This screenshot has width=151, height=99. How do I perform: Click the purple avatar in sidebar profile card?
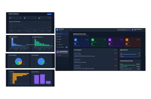pyautogui.click(x=58, y=52)
